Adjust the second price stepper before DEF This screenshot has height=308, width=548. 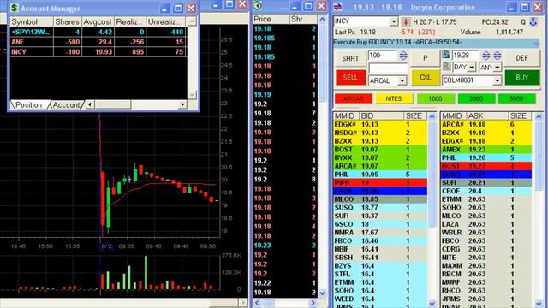click(497, 55)
